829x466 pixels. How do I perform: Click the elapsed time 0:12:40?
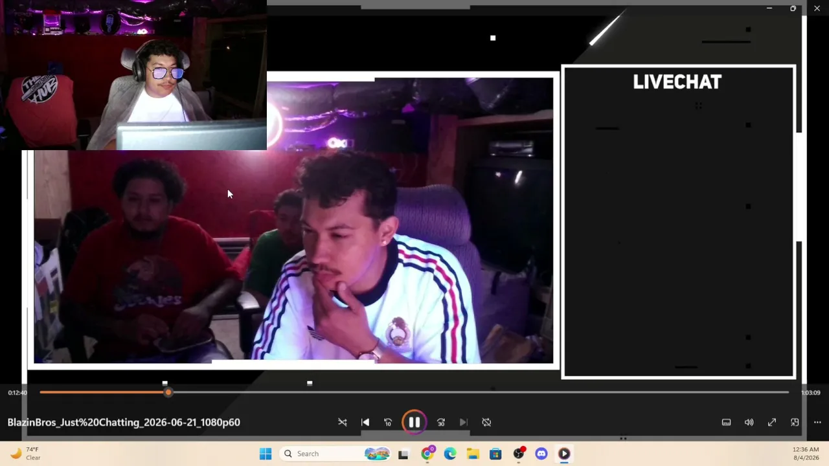click(17, 393)
